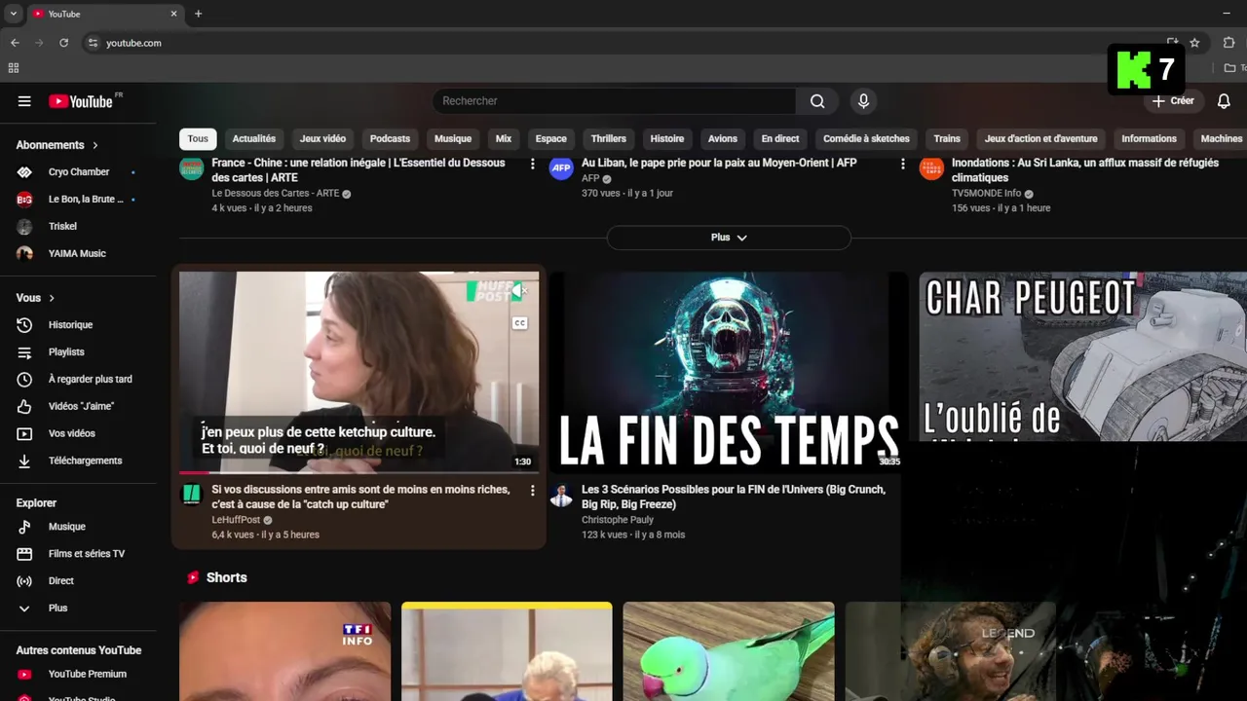This screenshot has width=1247, height=701.
Task: Select the Tous filter chip
Action: point(198,138)
